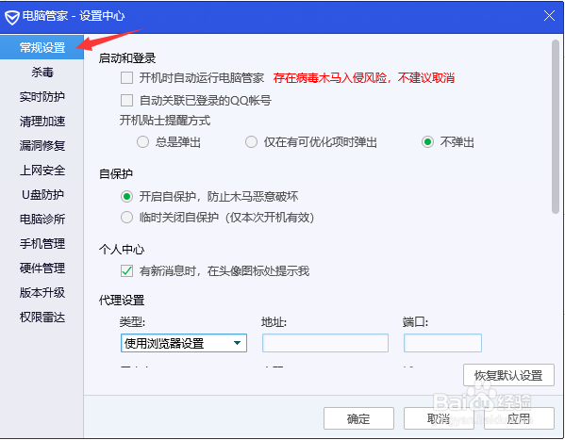Click the 个人中心 section heading
This screenshot has width=565, height=440.
coord(122,249)
